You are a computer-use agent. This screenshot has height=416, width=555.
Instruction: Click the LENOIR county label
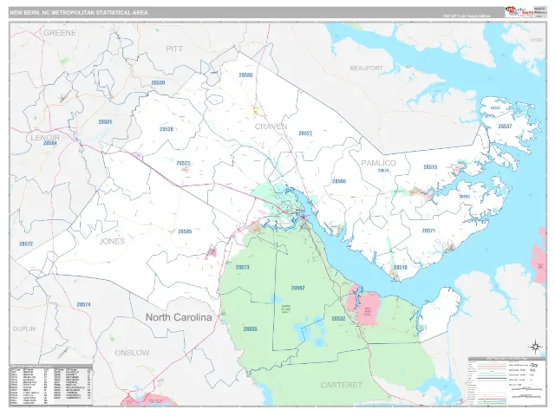point(45,138)
